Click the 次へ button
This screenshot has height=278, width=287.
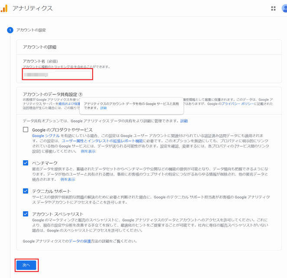click(26, 265)
